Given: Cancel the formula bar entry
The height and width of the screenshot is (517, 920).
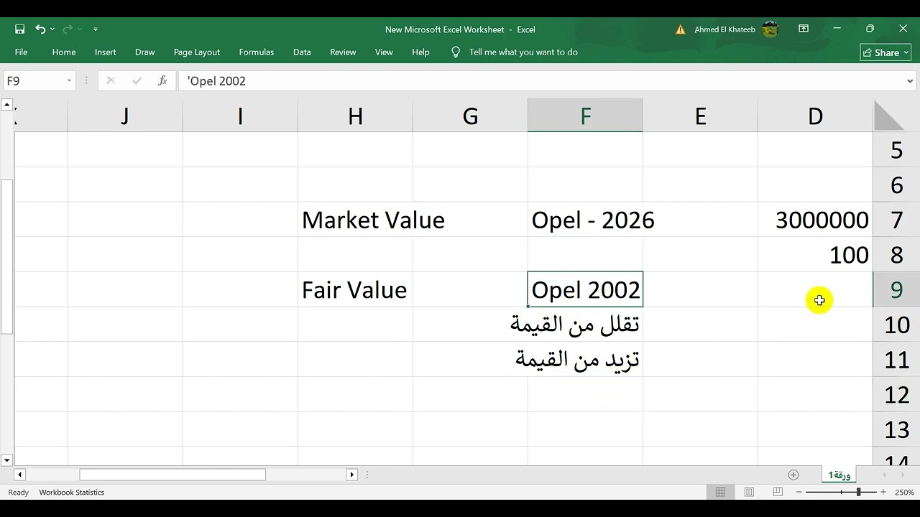Looking at the screenshot, I should [111, 81].
